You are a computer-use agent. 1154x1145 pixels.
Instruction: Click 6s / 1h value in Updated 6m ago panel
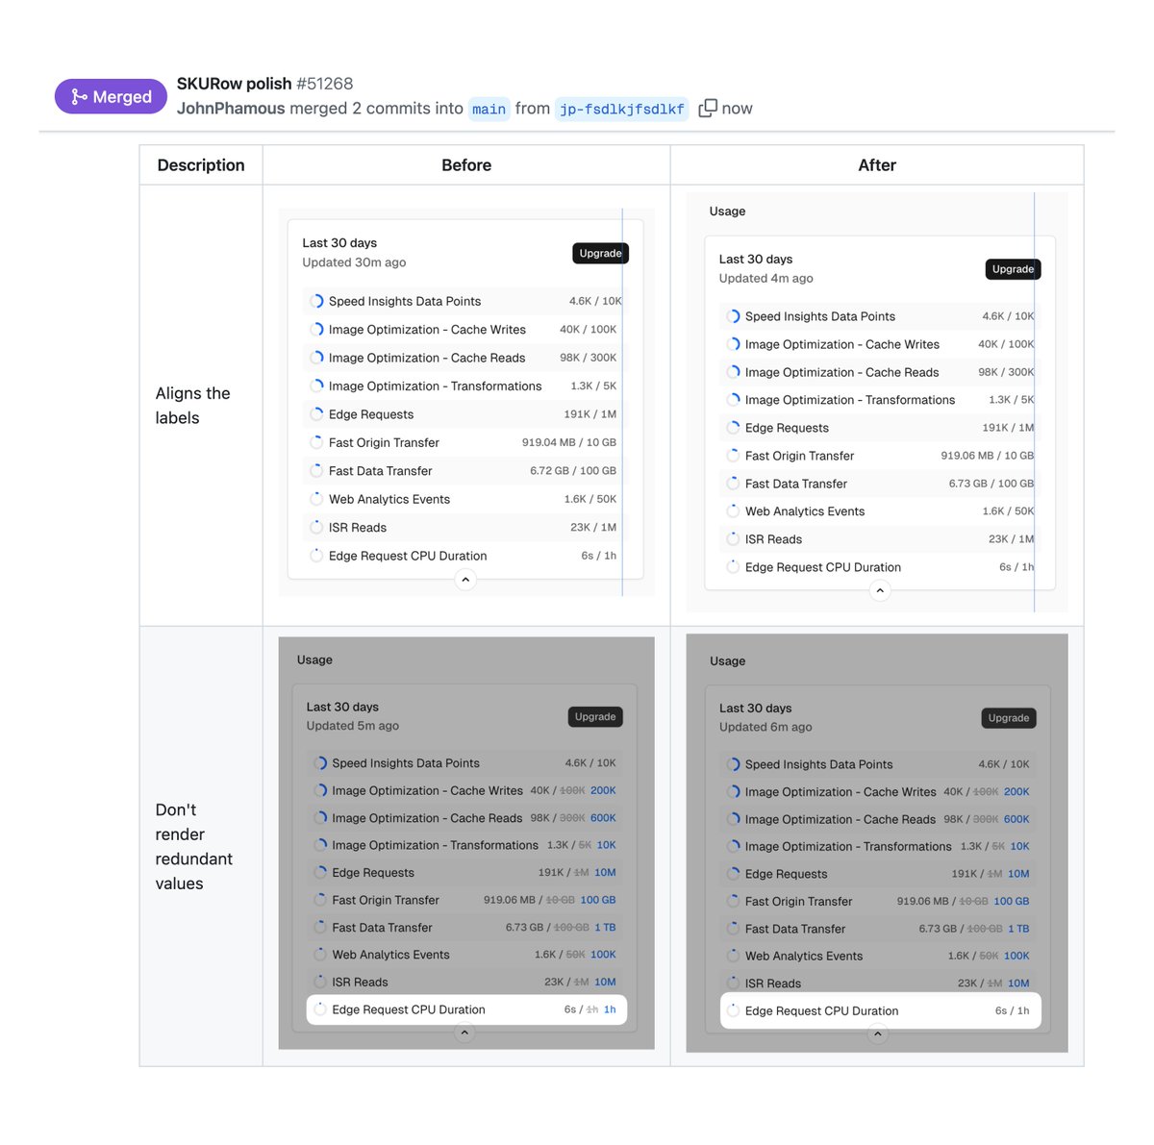click(1012, 1010)
